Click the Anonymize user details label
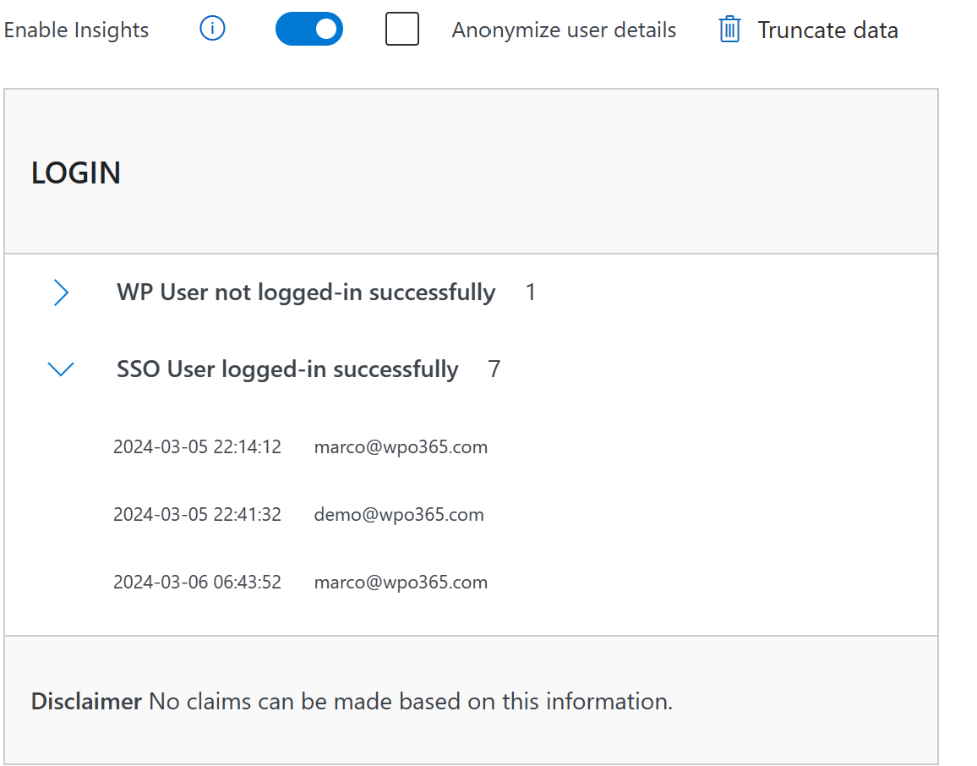 pos(564,30)
